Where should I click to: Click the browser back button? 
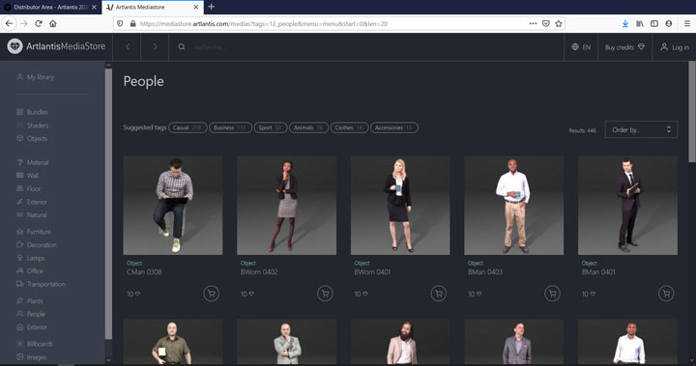pos(10,23)
